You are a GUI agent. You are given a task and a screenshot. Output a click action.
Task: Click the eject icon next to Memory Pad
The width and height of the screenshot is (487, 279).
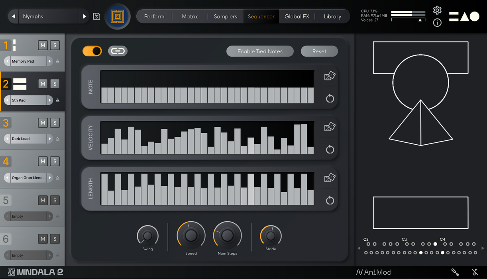click(57, 61)
